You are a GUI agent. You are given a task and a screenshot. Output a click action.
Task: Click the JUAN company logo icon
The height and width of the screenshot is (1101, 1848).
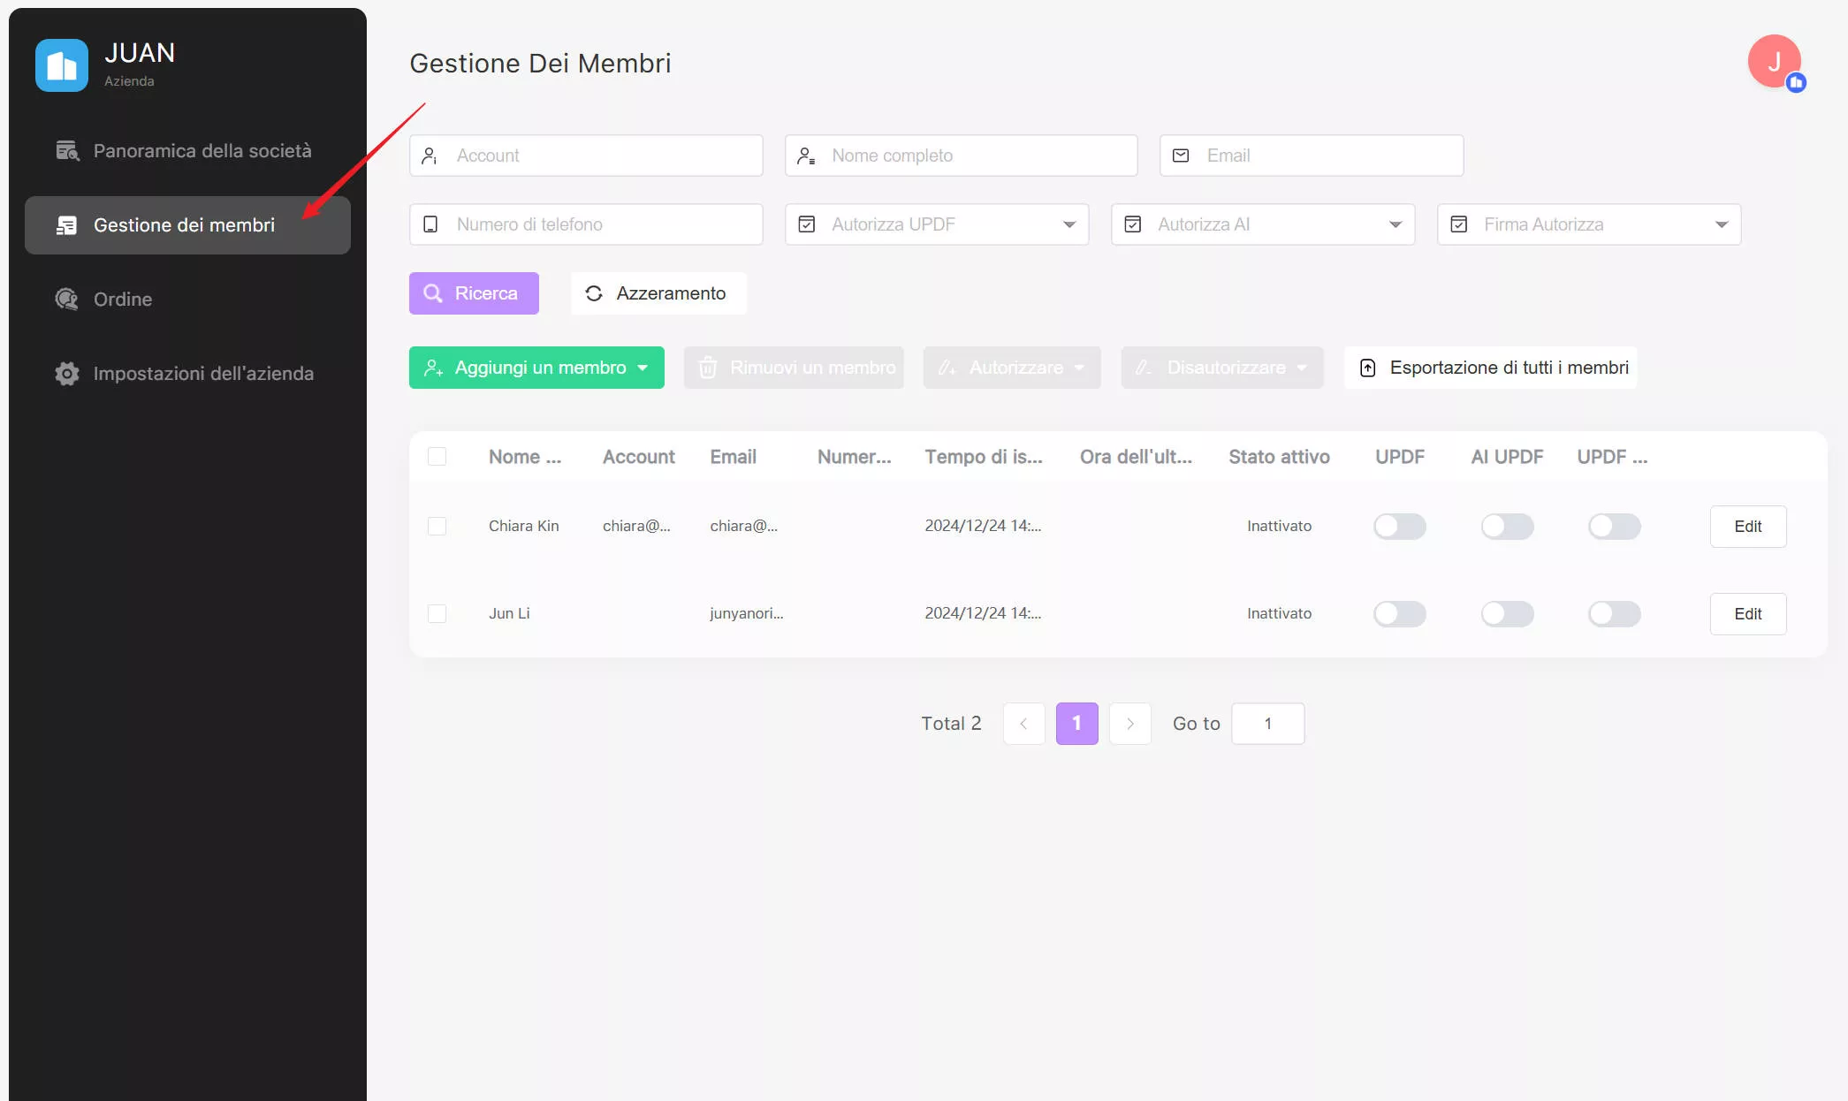coord(62,65)
